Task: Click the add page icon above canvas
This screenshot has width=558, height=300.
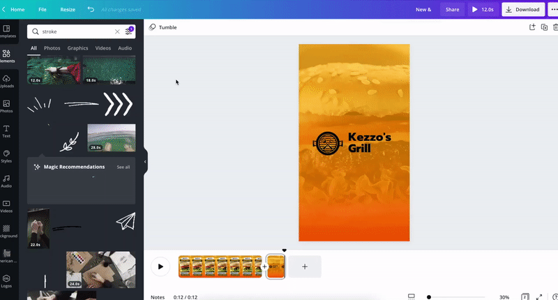Action: tap(532, 27)
